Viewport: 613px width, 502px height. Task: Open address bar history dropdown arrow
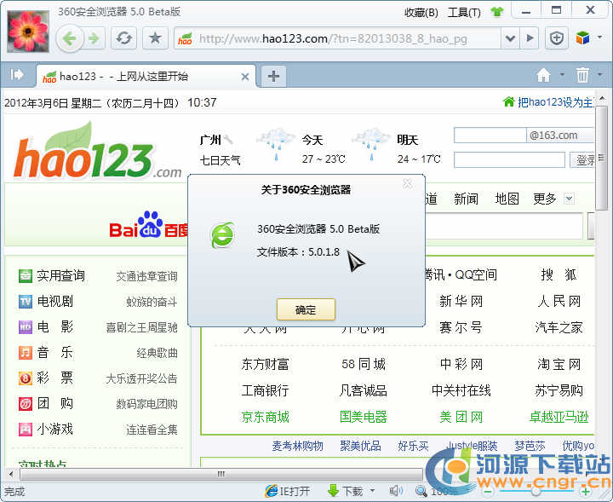(x=510, y=38)
